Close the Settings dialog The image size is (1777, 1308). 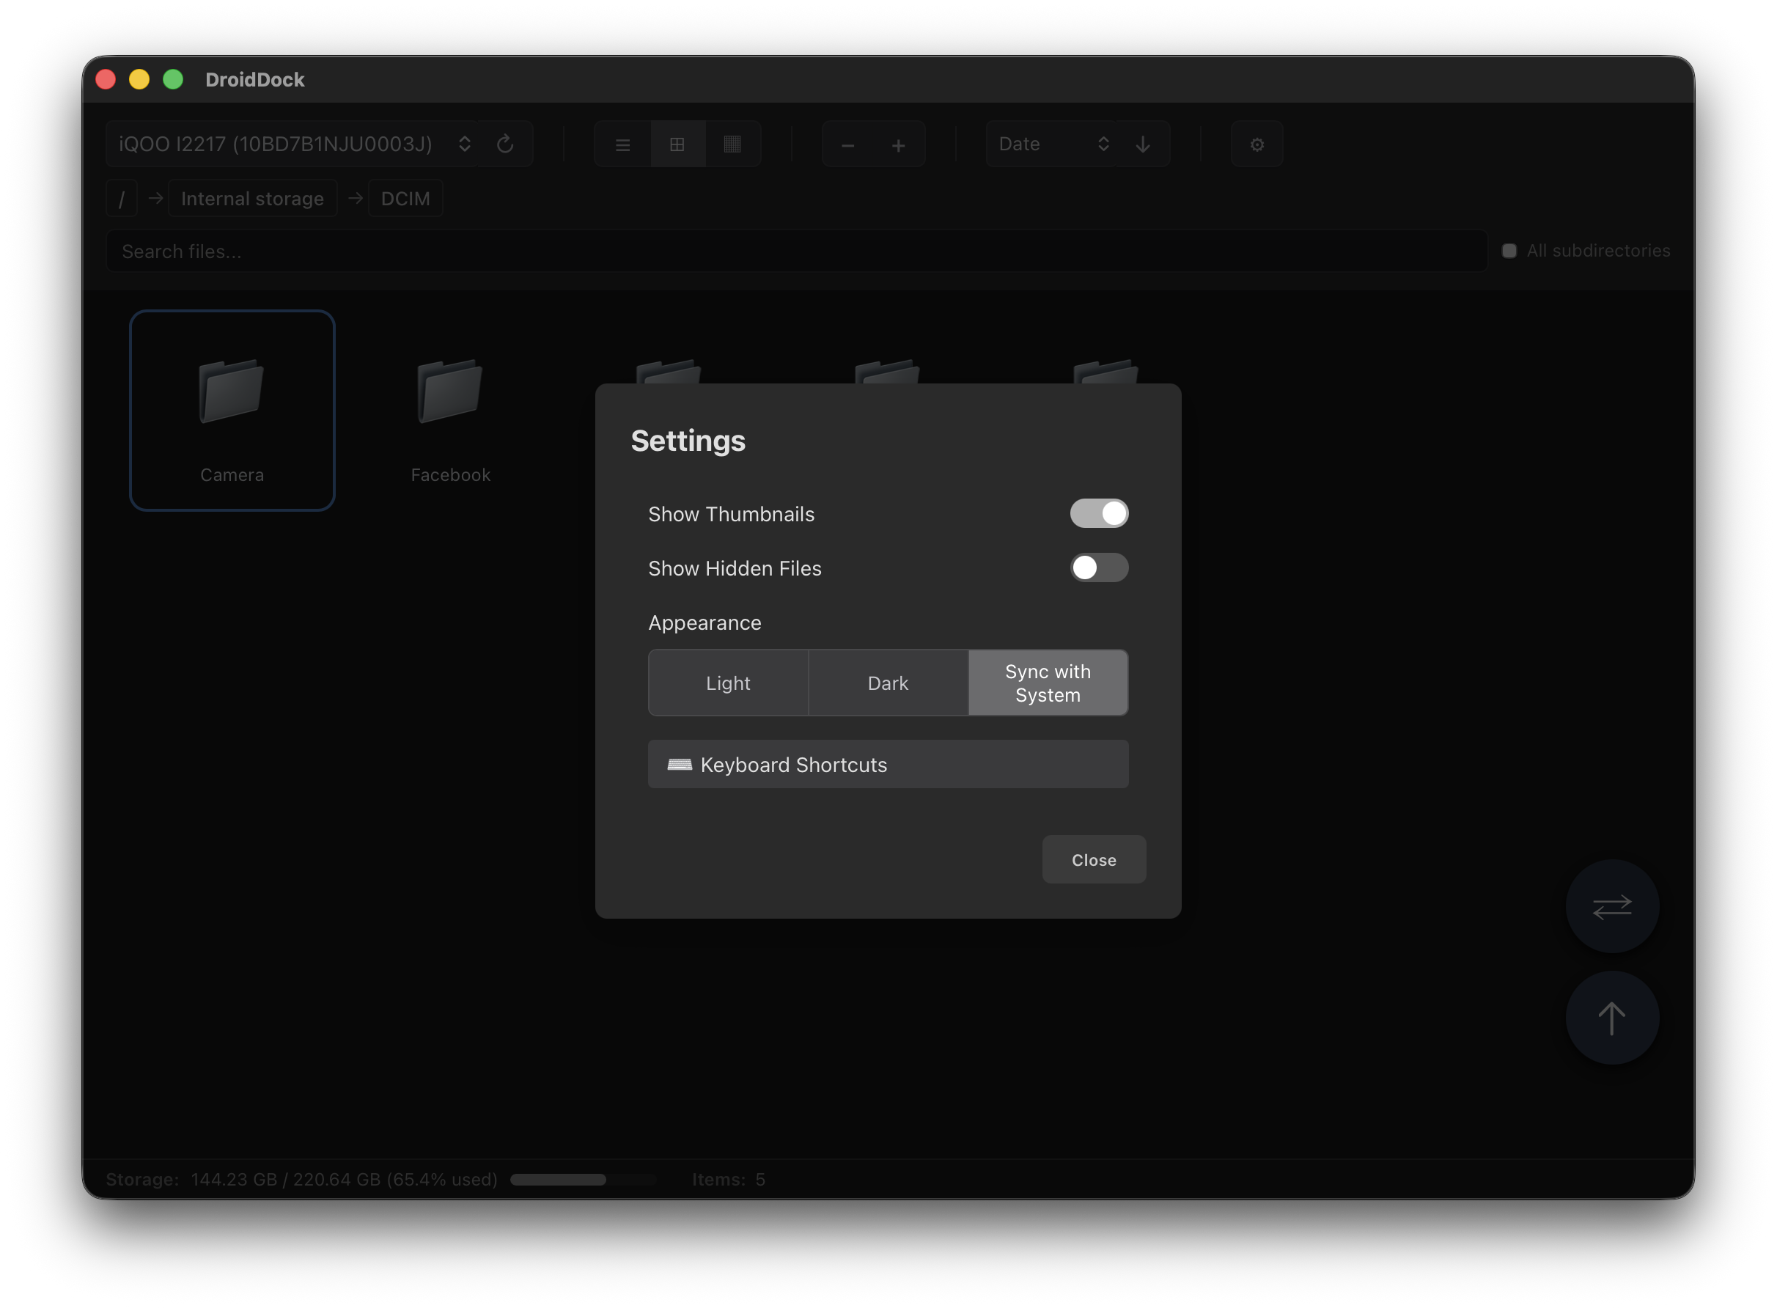(x=1094, y=860)
